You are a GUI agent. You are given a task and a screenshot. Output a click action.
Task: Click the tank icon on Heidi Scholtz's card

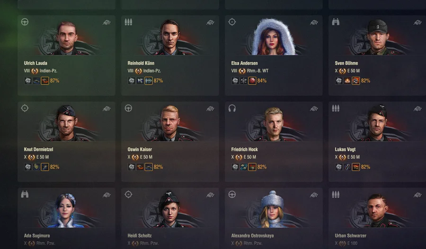(210, 195)
